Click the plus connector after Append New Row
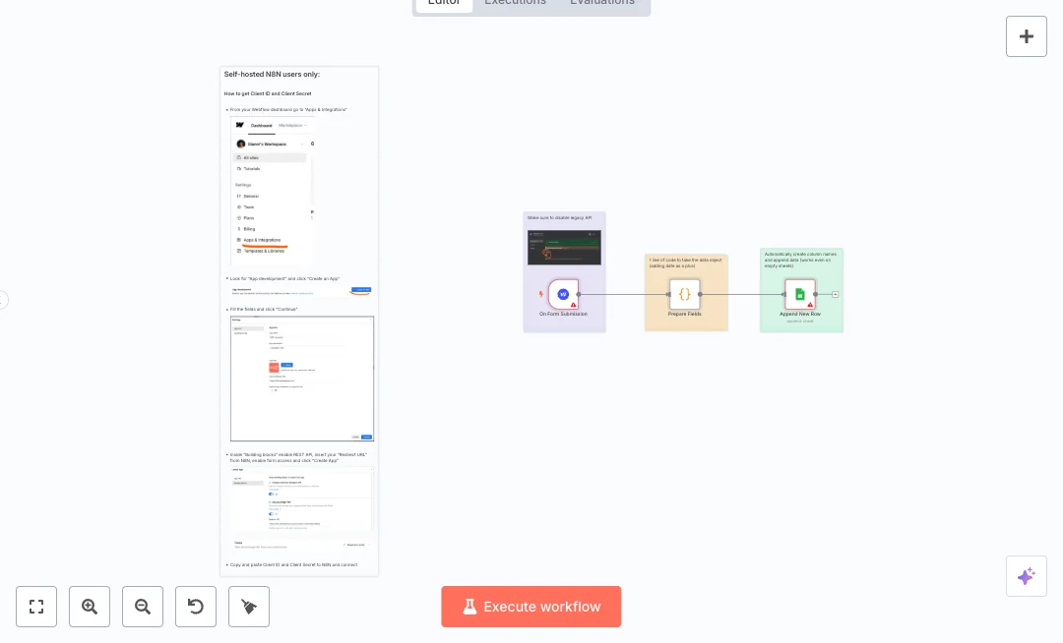 pos(834,293)
